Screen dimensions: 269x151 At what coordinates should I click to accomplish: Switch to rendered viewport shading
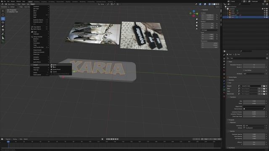coord(218,4)
